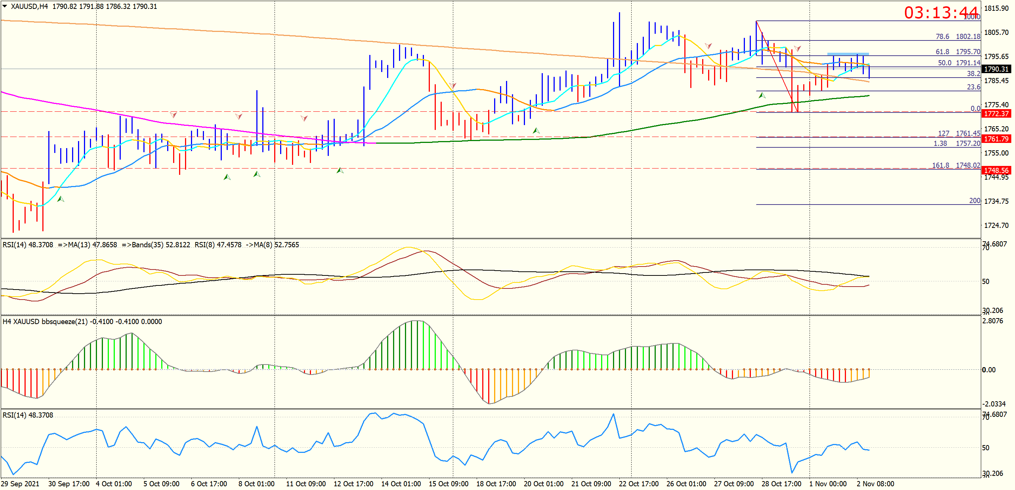Click the red 1748.56 price level tag

pyautogui.click(x=996, y=170)
